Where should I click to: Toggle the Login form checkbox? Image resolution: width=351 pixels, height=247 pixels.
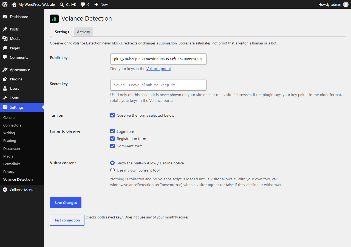click(x=112, y=131)
